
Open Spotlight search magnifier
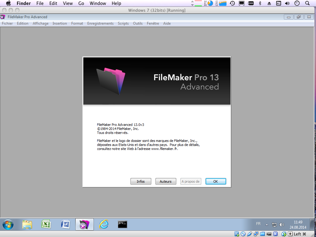(x=307, y=3)
